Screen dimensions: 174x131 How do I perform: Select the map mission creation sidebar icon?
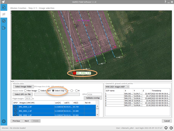pos(4,14)
